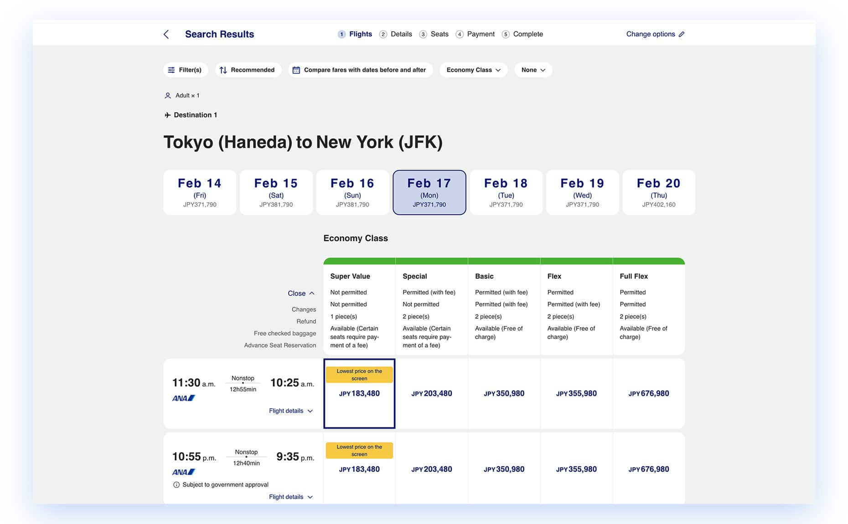This screenshot has width=848, height=524.
Task: Open the Economy Class dropdown
Action: click(473, 70)
